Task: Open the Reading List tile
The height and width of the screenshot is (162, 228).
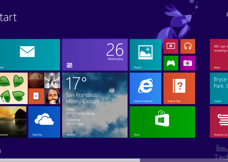Action: point(219,121)
